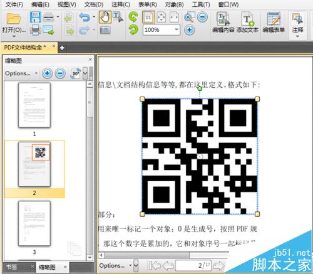Click the zoom out minus button
313x274 pixels.
[x=202, y=17]
